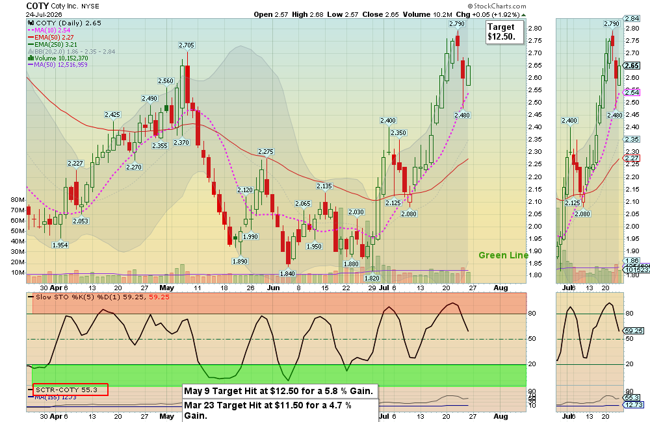The width and height of the screenshot is (650, 422).
Task: Click the 2.27 red EMA tag on zoom chart
Action: (x=632, y=158)
